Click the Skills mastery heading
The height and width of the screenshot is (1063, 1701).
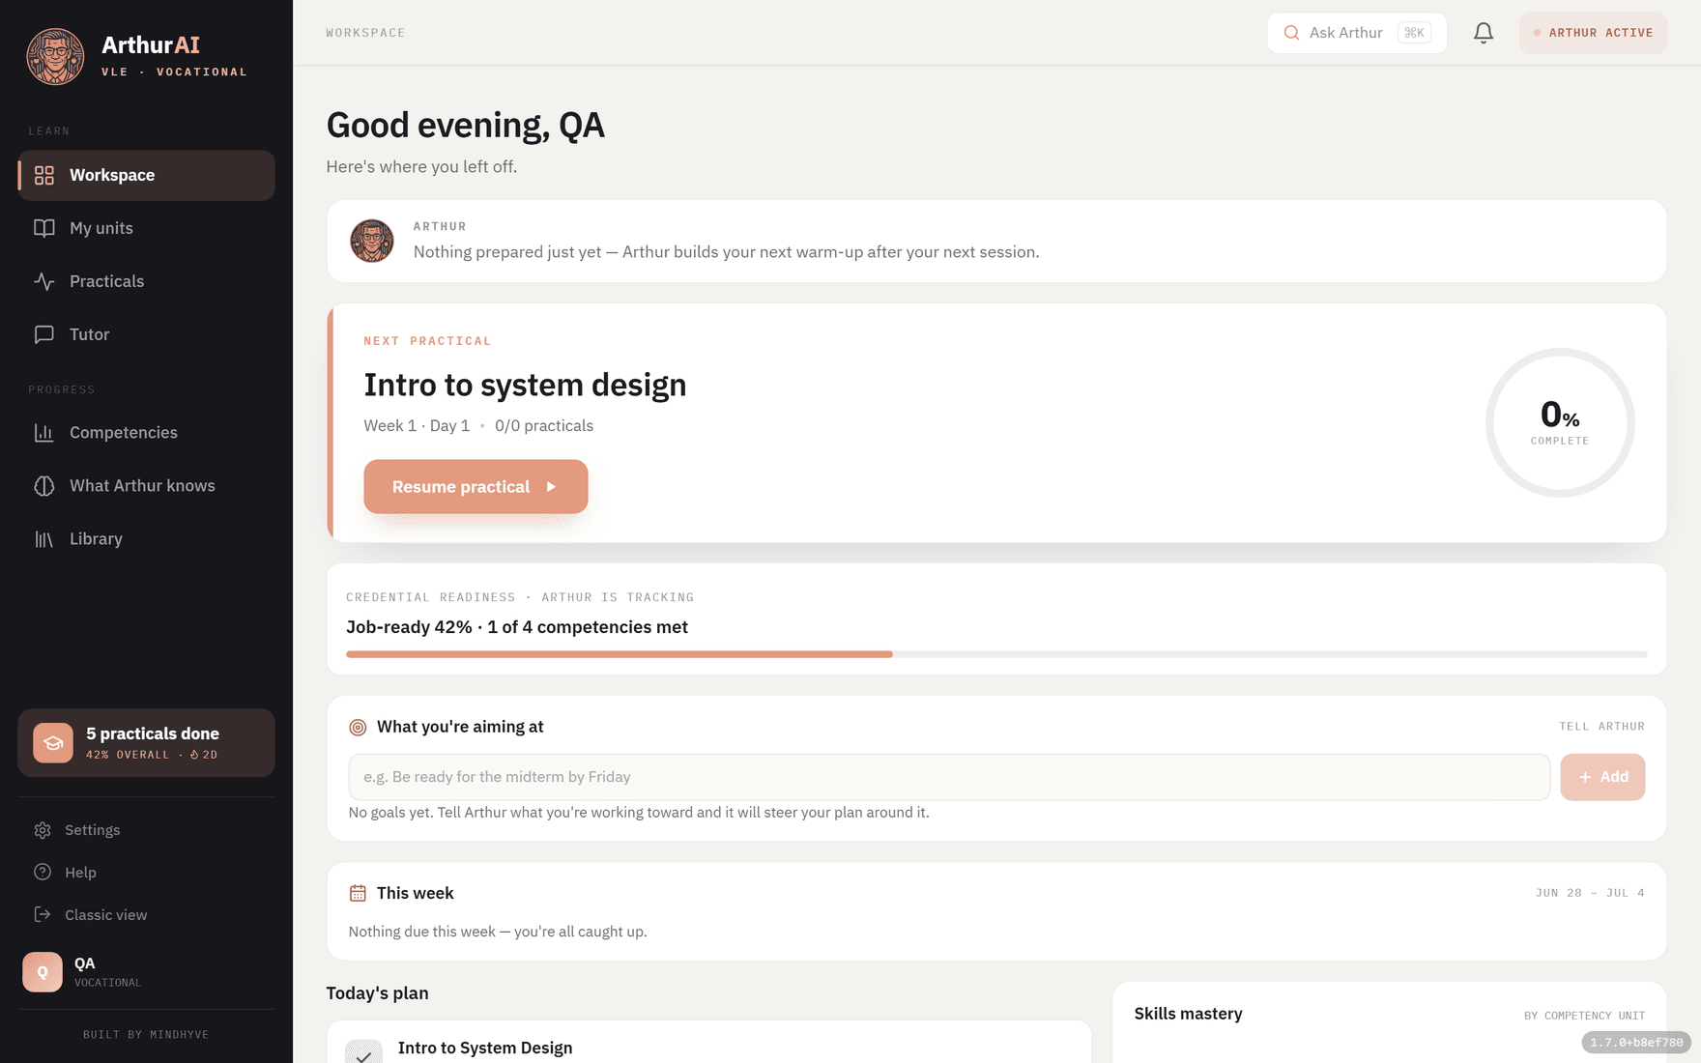pyautogui.click(x=1188, y=1014)
